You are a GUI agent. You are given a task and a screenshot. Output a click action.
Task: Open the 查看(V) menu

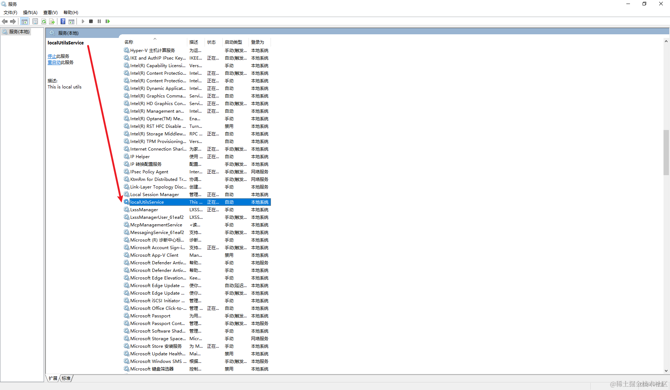coord(51,13)
